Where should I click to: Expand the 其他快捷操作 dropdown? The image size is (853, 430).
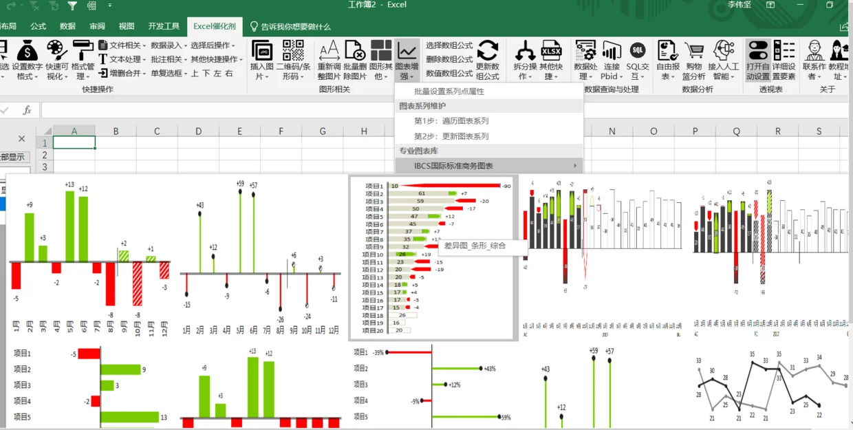(x=216, y=59)
